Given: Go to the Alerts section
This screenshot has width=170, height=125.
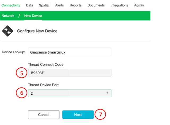Looking at the screenshot, I should [x=59, y=5].
